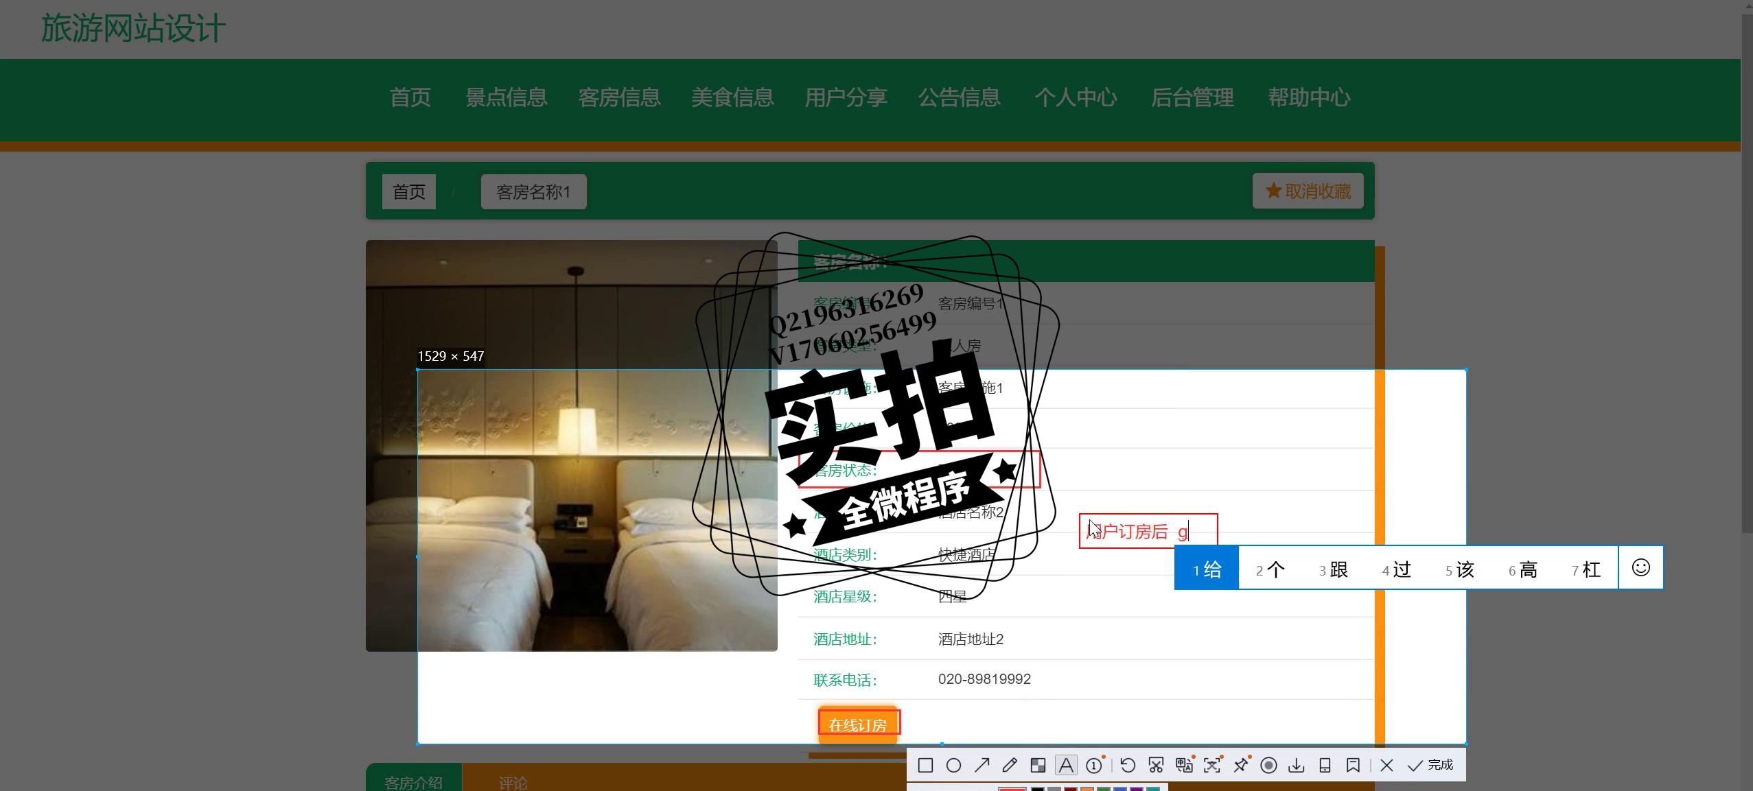Click the 取消收藏 favorite button
The image size is (1753, 791).
(1308, 191)
